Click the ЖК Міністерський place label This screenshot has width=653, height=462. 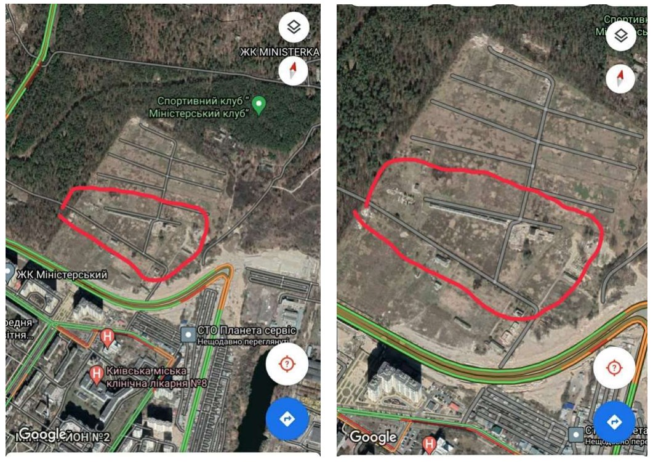[x=62, y=274]
